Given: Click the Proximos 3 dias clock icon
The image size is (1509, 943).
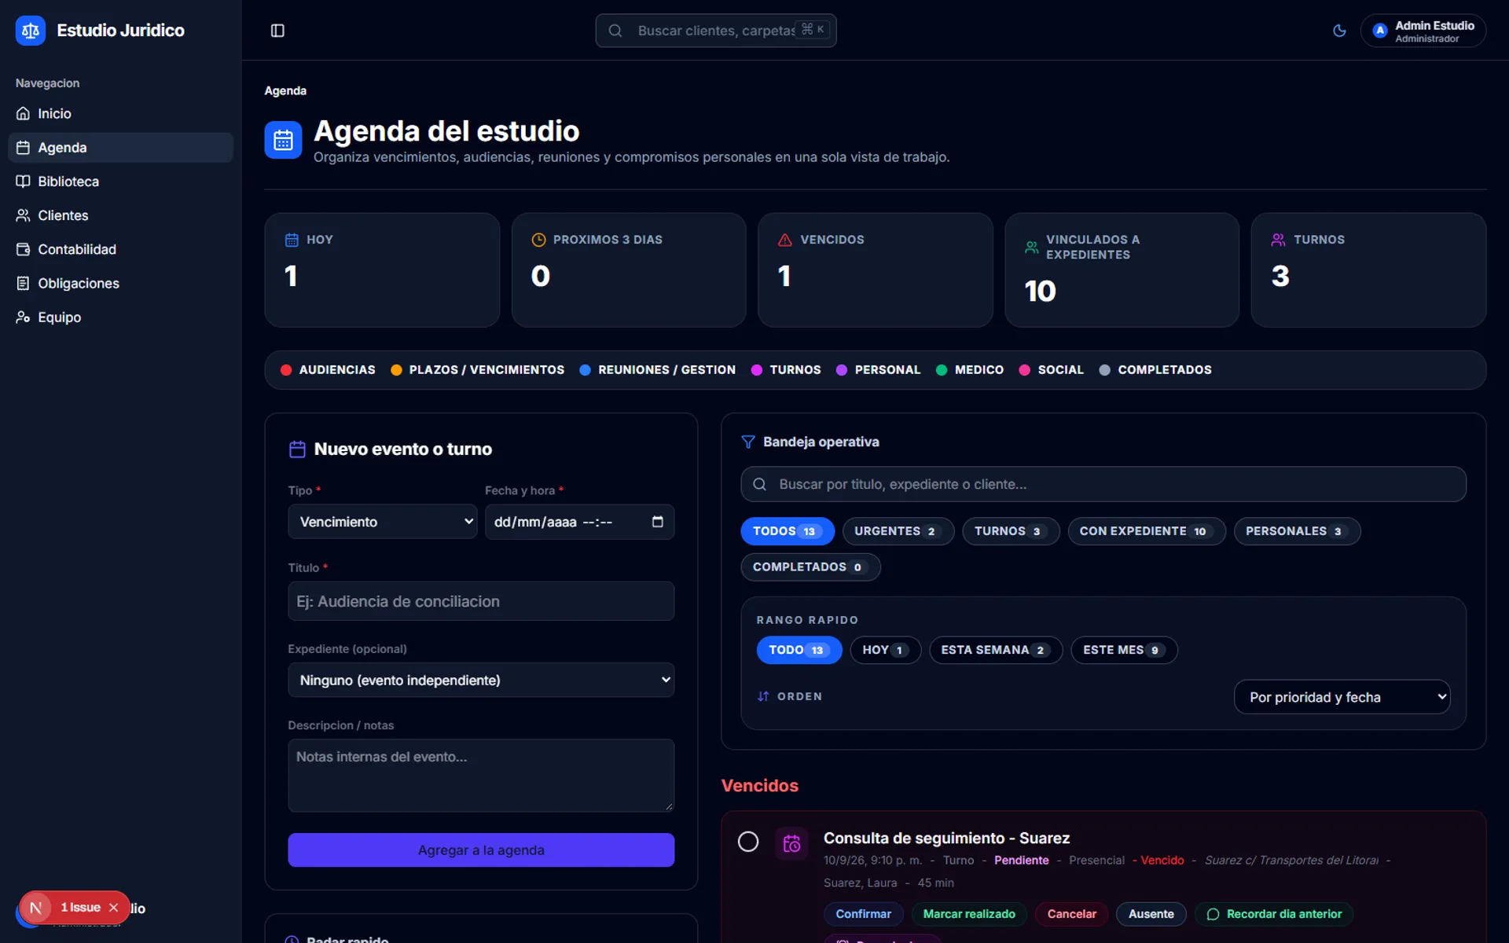Looking at the screenshot, I should click(x=538, y=240).
